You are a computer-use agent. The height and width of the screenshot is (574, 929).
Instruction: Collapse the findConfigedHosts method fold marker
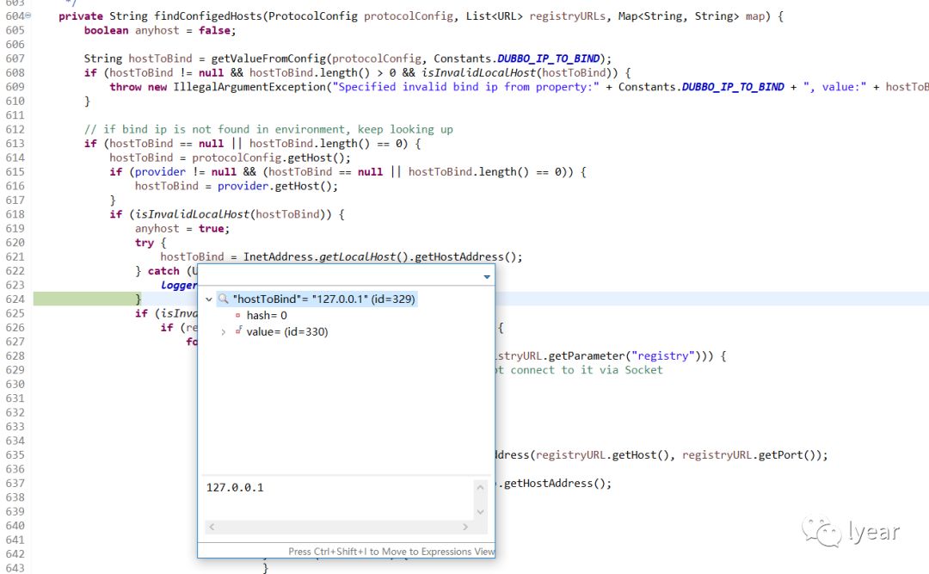[28, 16]
